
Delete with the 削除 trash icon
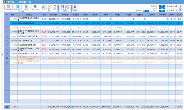click(x=55, y=8)
